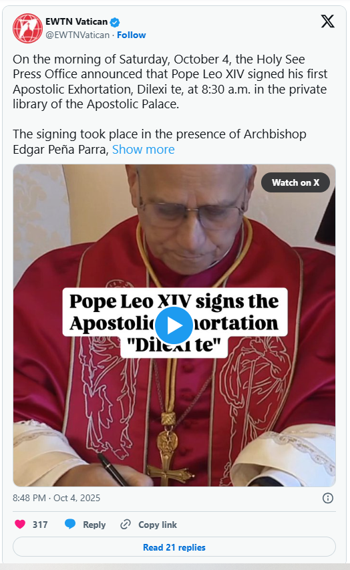The image size is (350, 570).
Task: Expand the tweet with Show more
Action: pyautogui.click(x=143, y=150)
